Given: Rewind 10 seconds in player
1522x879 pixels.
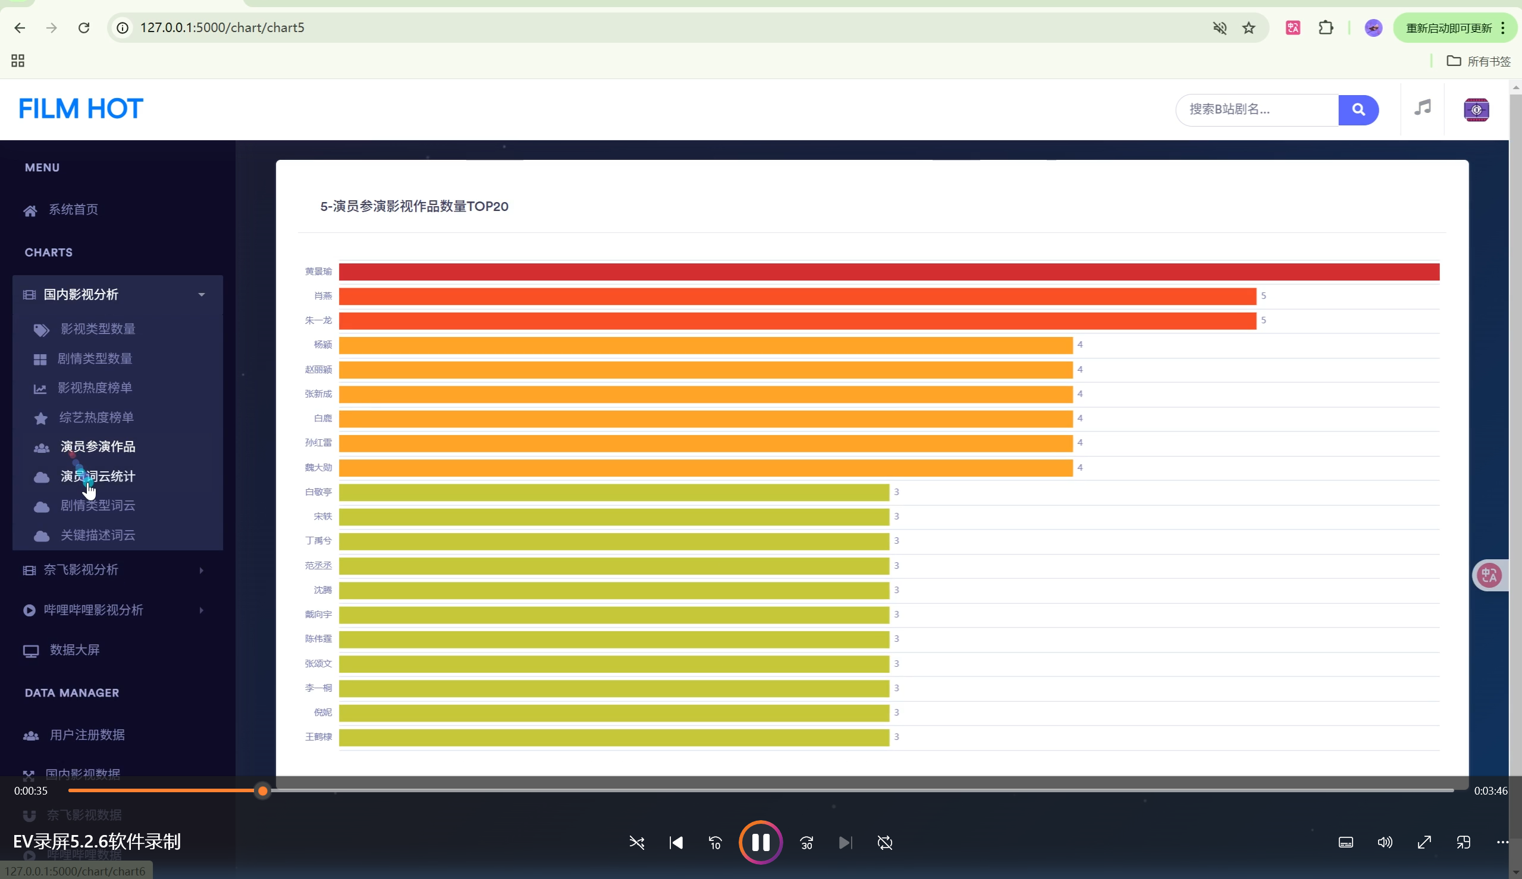Looking at the screenshot, I should pyautogui.click(x=715, y=842).
